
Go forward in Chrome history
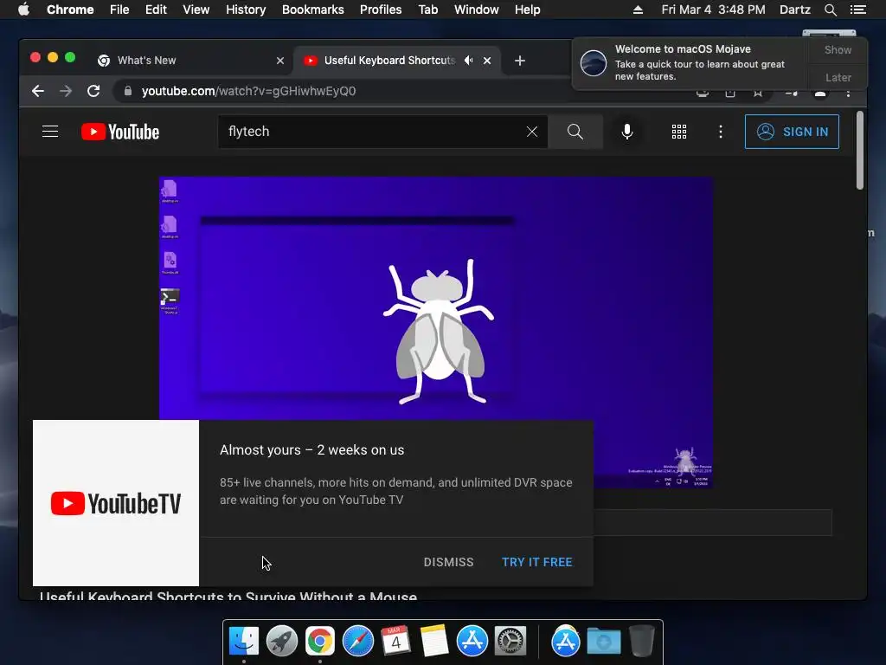coord(66,91)
